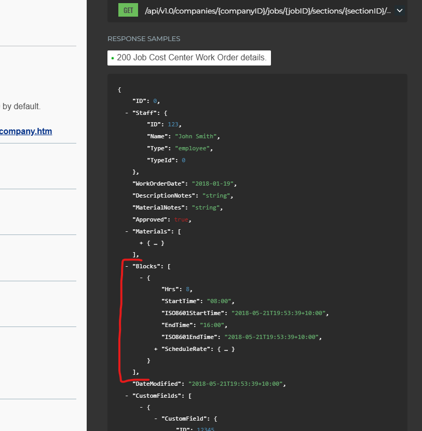The width and height of the screenshot is (422, 431).
Task: Click the DateModified timestamp value
Action: [236, 384]
